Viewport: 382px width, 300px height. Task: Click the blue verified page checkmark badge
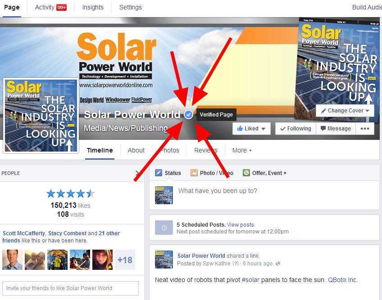[188, 114]
